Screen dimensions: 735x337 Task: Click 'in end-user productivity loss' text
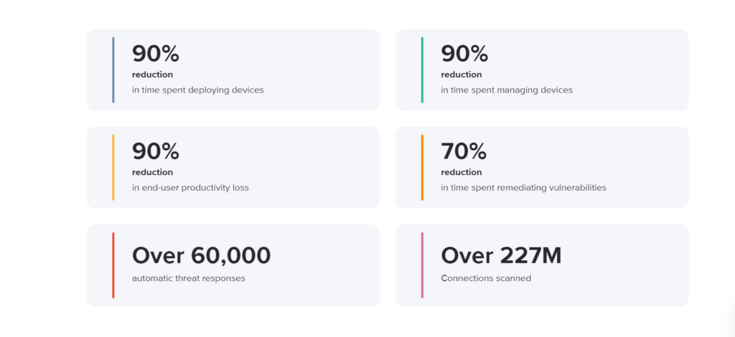[190, 188]
